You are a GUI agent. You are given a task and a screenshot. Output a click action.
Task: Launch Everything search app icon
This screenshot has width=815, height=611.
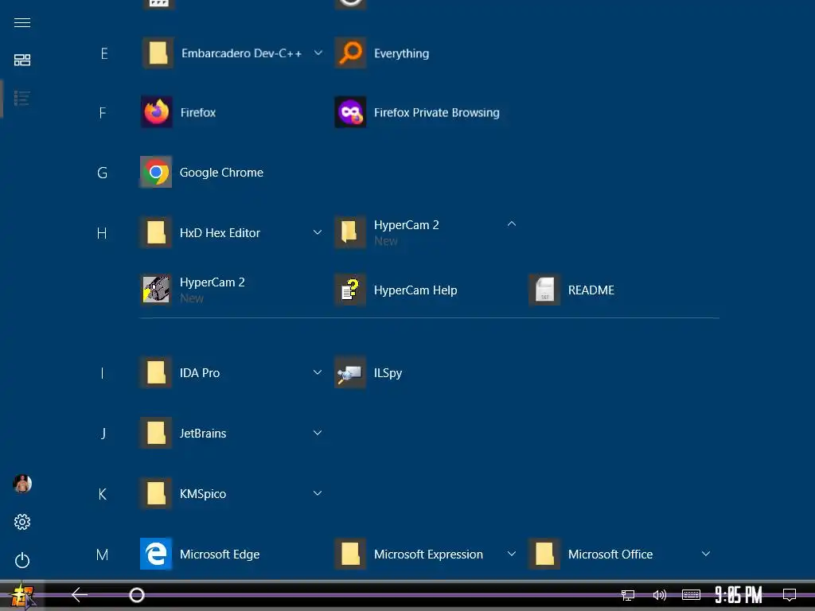point(350,53)
